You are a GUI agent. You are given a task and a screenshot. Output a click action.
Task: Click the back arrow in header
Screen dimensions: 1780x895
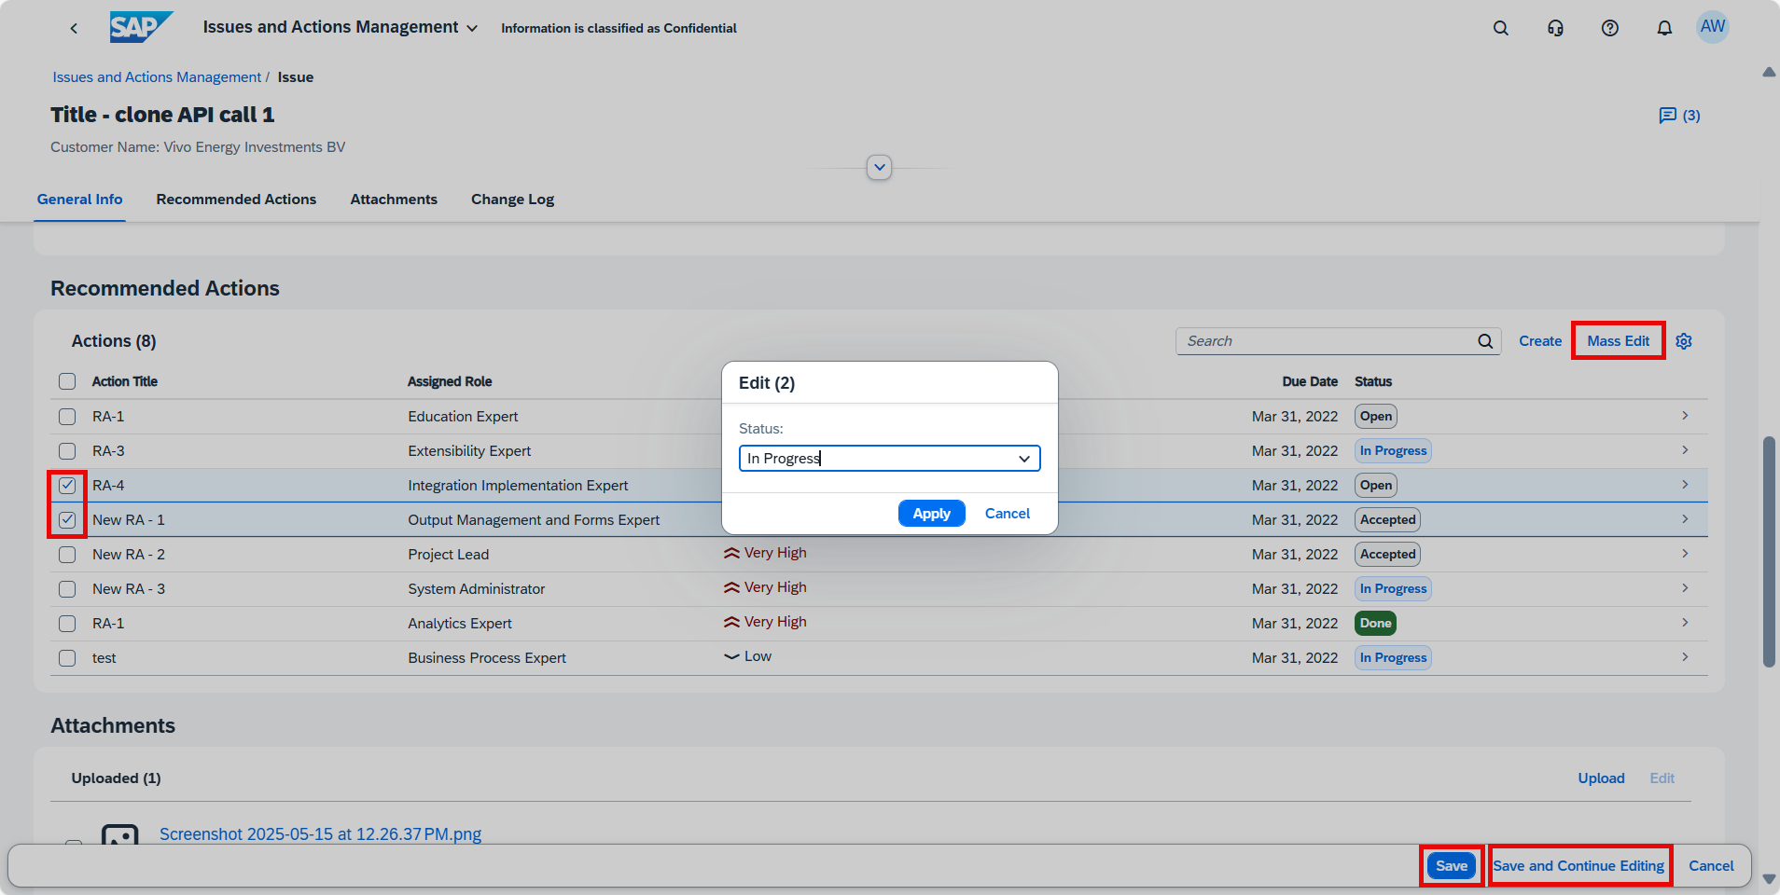pyautogui.click(x=74, y=28)
